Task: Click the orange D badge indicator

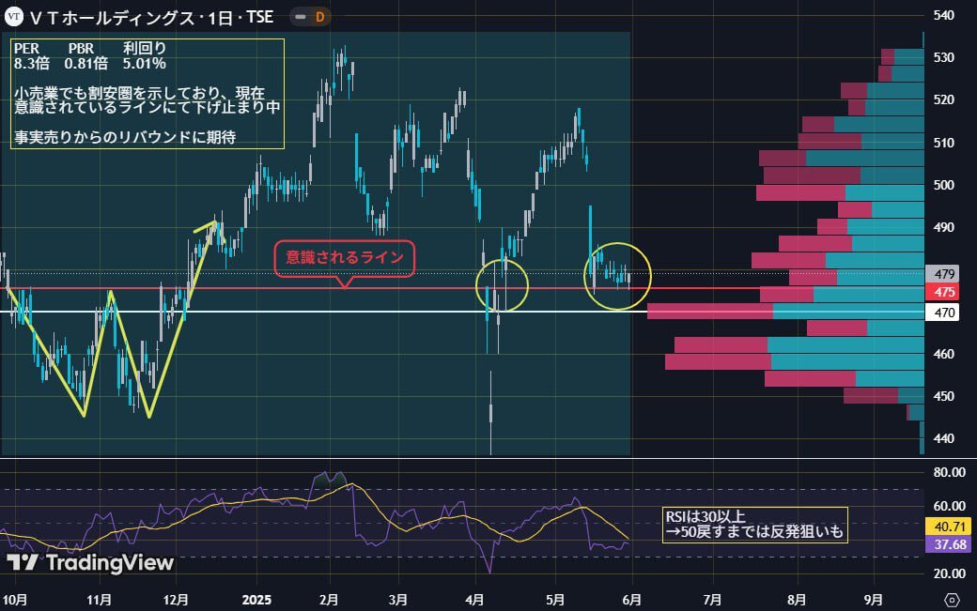Action: pos(319,16)
